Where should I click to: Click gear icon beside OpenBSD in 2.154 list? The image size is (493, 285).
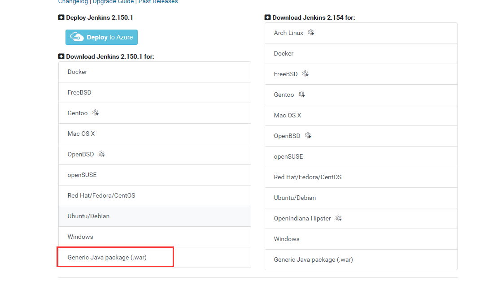coord(308,136)
